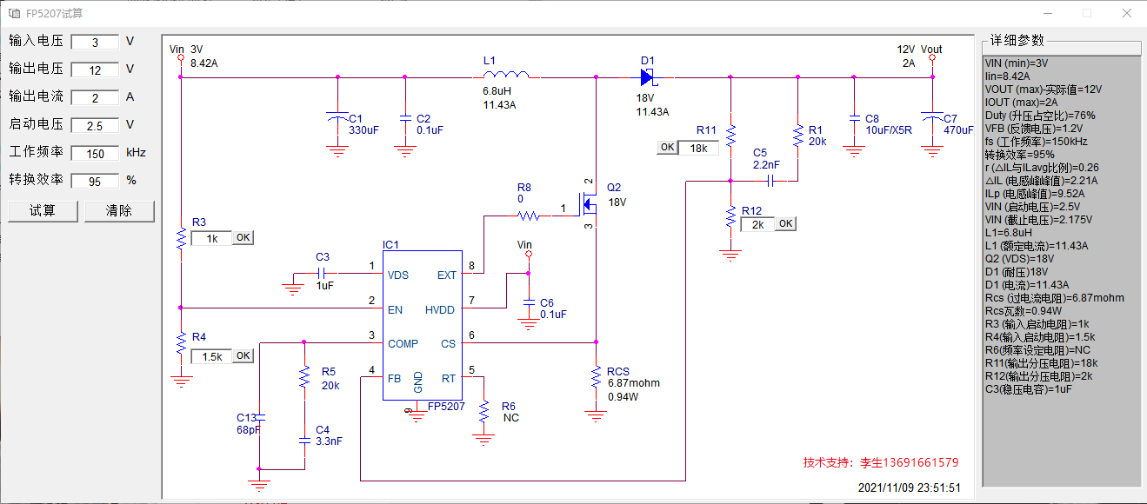1147x504 pixels.
Task: Click the FP5207 app icon in title bar
Action: pyautogui.click(x=14, y=13)
